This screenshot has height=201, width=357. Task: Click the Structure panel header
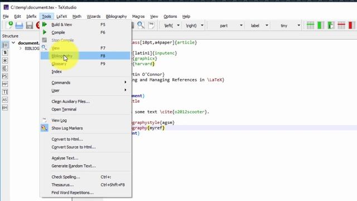click(10, 36)
